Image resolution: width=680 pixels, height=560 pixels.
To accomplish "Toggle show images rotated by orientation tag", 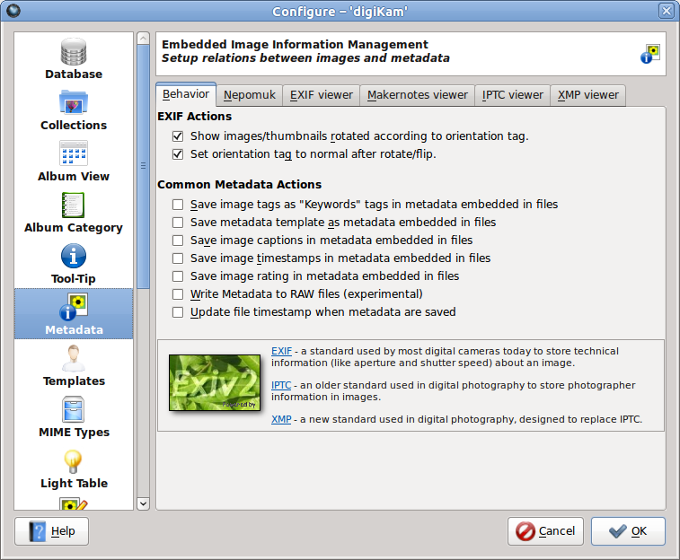I will (178, 136).
